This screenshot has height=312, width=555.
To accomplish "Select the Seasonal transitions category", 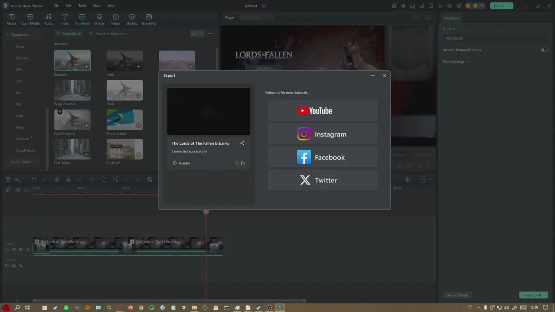I will (x=22, y=139).
